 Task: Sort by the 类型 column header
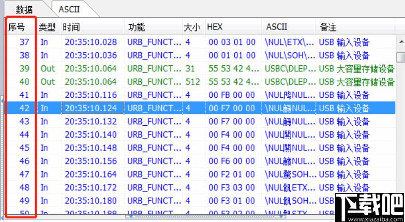[48, 27]
